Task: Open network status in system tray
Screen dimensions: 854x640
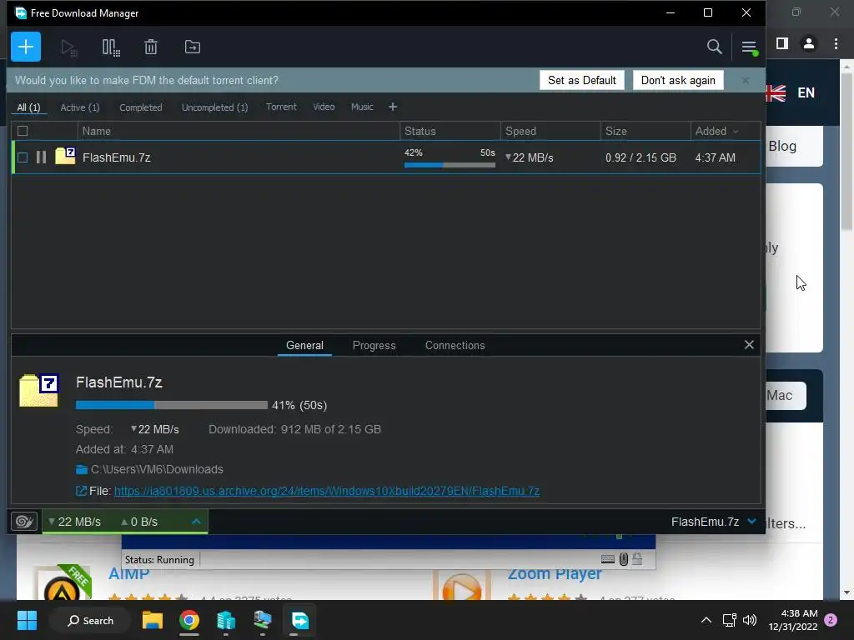Action: click(729, 620)
